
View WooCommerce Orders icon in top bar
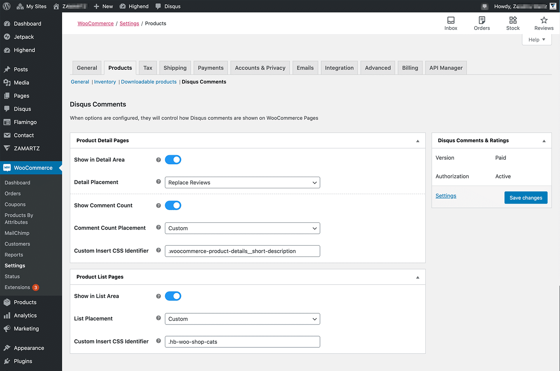[482, 23]
